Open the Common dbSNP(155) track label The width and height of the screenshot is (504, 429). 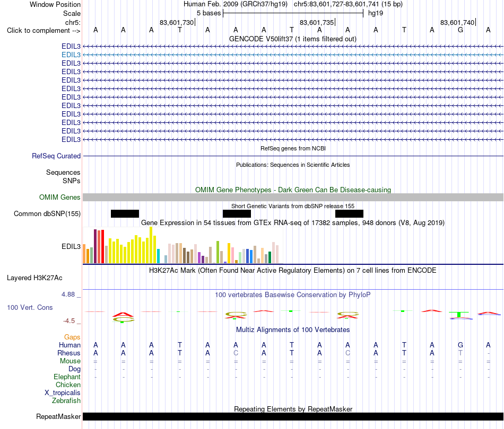click(47, 213)
